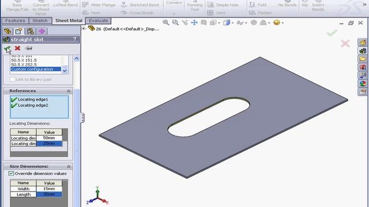This screenshot has width=369, height=207.
Task: Pin the straight slot PropertyManager with the pushpin
Action: pyautogui.click(x=28, y=48)
